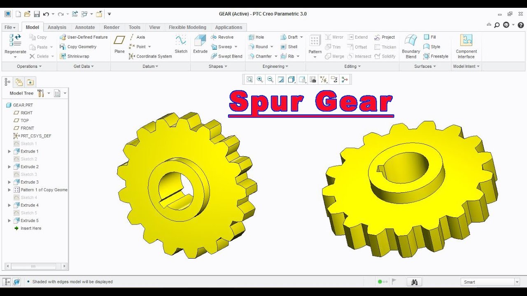Screen dimensions: 527x296
Task: Toggle Annotation display in graphics toolbar
Action: tap(334, 79)
